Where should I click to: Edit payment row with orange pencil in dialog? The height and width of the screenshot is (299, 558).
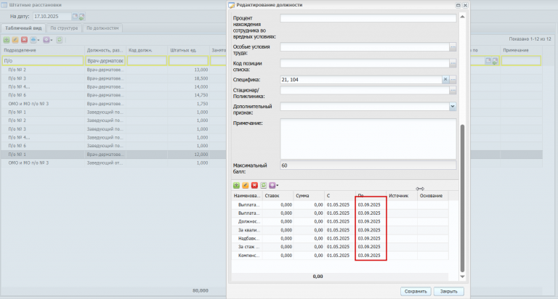coord(245,185)
